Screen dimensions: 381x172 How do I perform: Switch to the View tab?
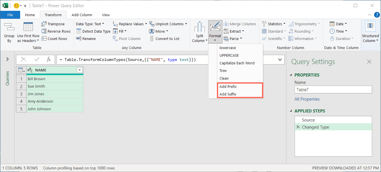[106, 15]
